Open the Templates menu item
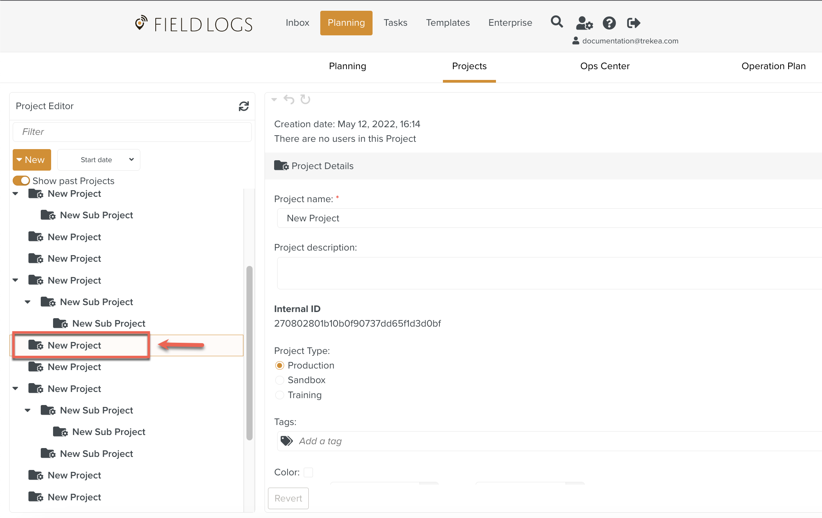 448,23
